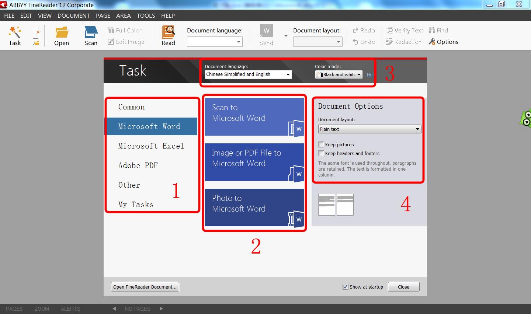Launch Scan to Microsoft Word task
Screen dimensions: 531x314
(254, 117)
